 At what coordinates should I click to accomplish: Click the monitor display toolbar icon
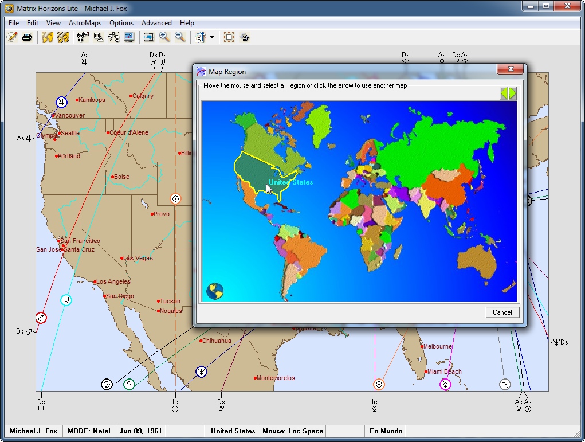129,37
